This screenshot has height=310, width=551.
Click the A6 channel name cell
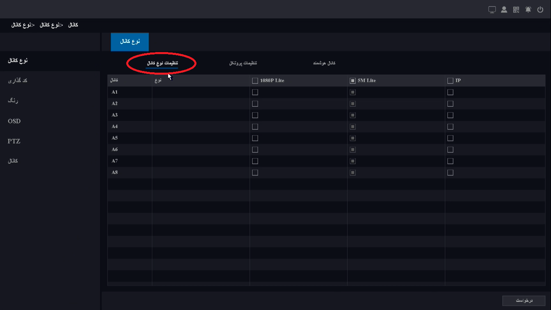pyautogui.click(x=129, y=150)
